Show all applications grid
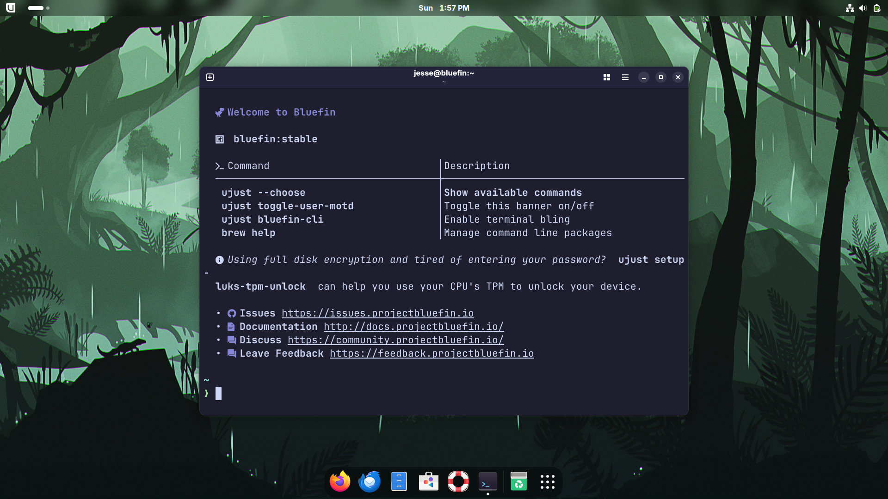Viewport: 888px width, 499px height. [x=548, y=481]
